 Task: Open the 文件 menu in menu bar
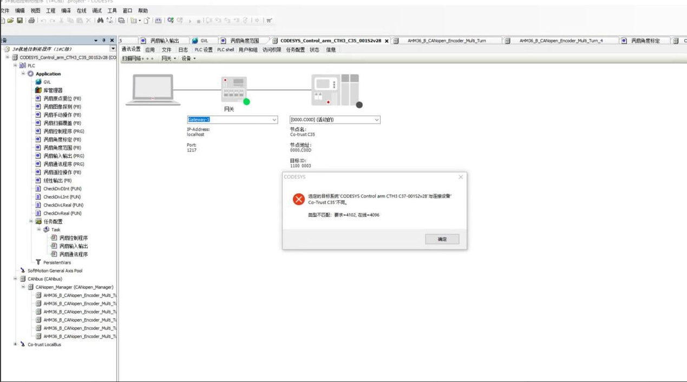click(x=5, y=10)
